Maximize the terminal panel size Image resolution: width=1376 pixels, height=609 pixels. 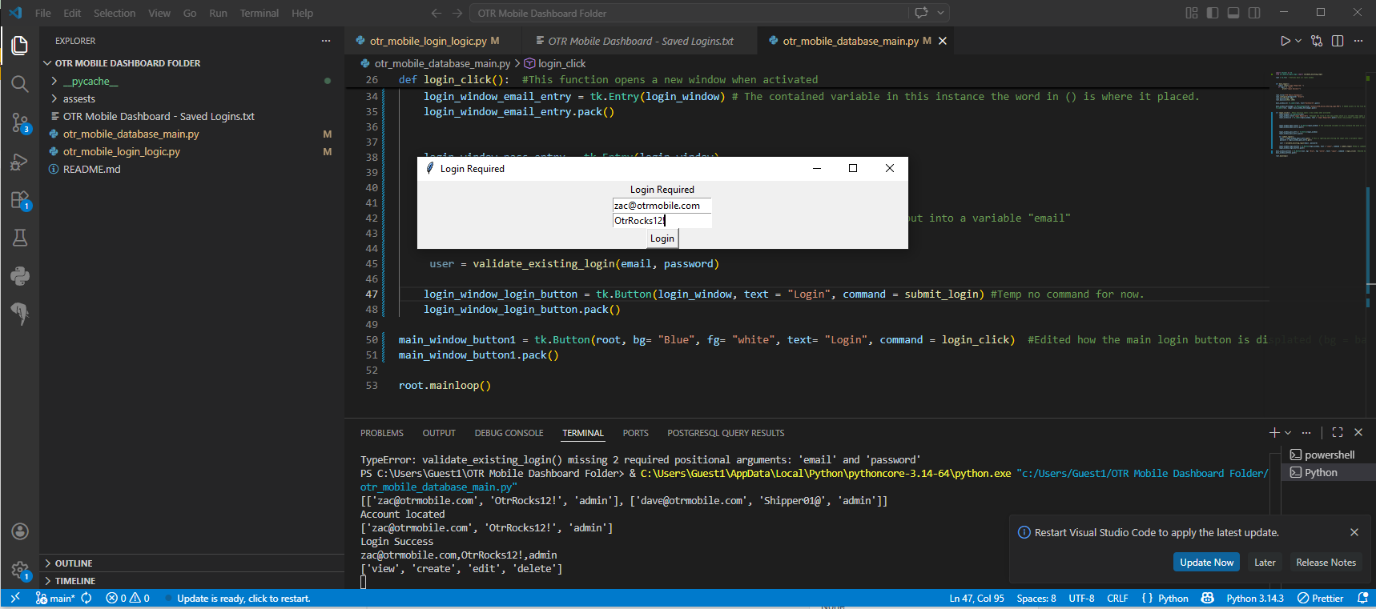click(1338, 432)
